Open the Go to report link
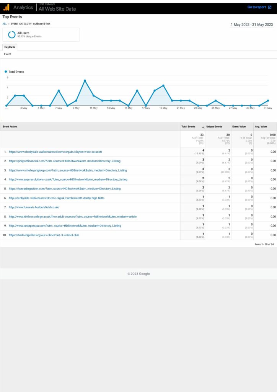The image size is (277, 392). [256, 7]
